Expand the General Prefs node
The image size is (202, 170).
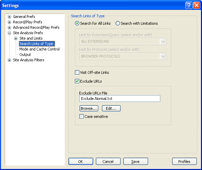(9, 17)
